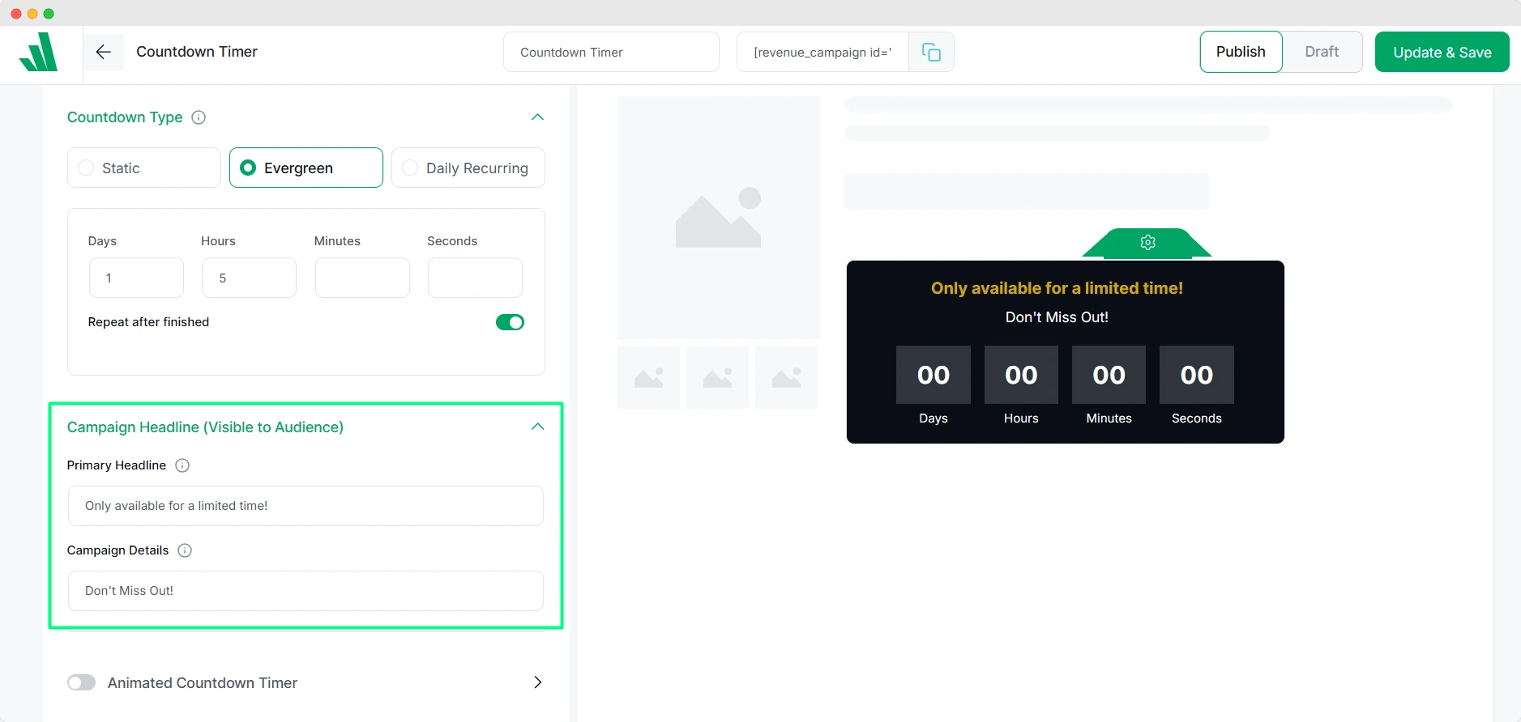
Task: Click the Update & Save button
Action: click(x=1442, y=53)
